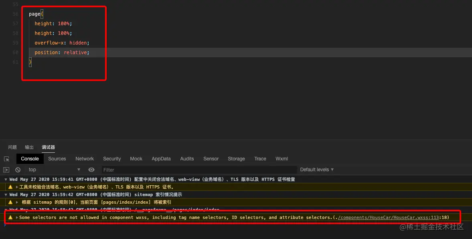
Task: Click the overflow-x: hidden declaration
Action: (x=62, y=43)
